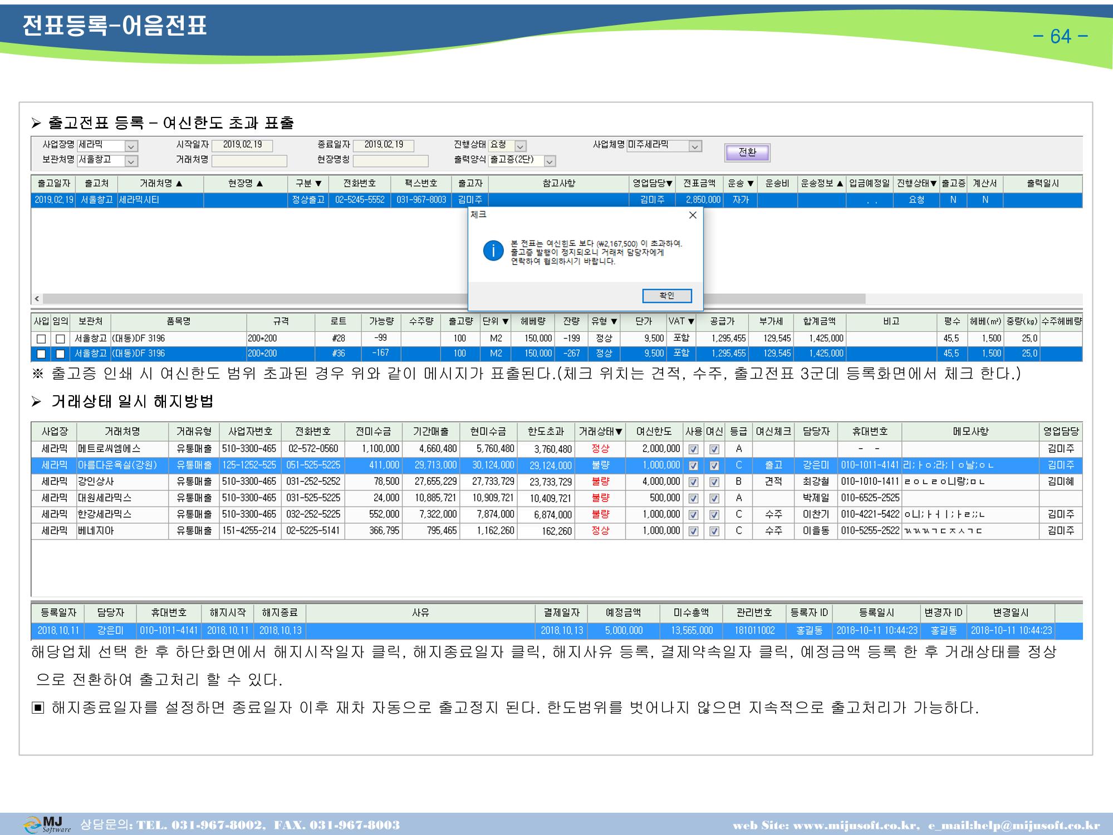
Task: Select the 강인상사 customer row
Action: pyautogui.click(x=557, y=482)
